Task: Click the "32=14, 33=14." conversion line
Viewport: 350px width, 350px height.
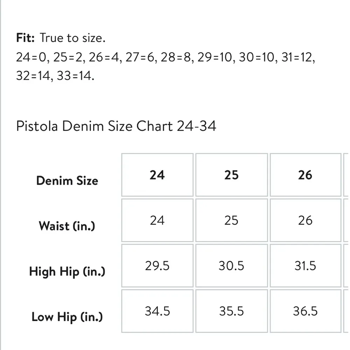Action: 55,76
